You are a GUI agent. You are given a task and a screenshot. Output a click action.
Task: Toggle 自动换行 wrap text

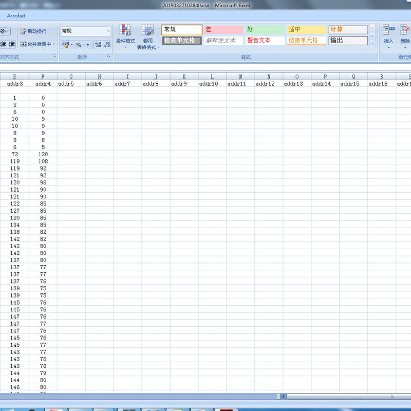pos(33,31)
